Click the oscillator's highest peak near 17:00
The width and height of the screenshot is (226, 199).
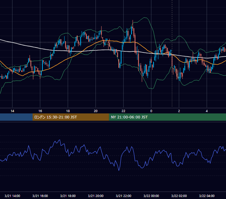pos(59,140)
